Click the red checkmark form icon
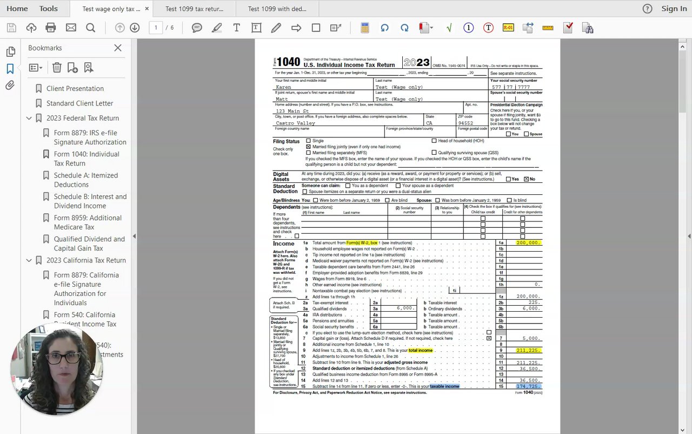The image size is (692, 434). tap(568, 28)
